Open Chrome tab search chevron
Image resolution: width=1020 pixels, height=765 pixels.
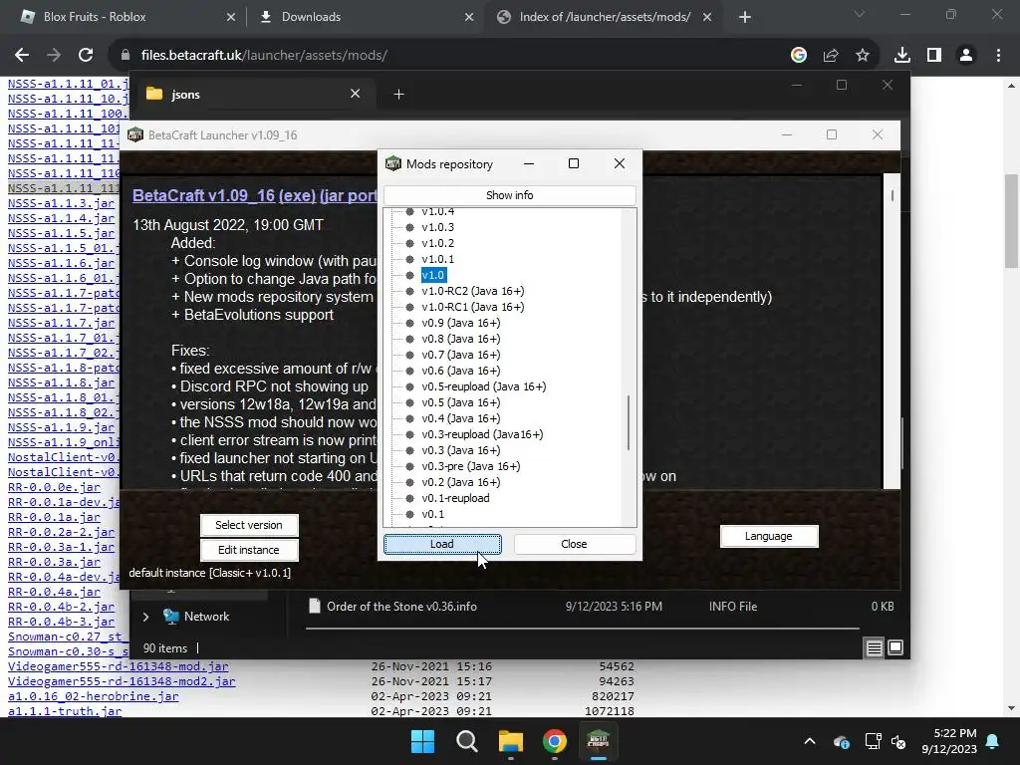[x=860, y=14]
